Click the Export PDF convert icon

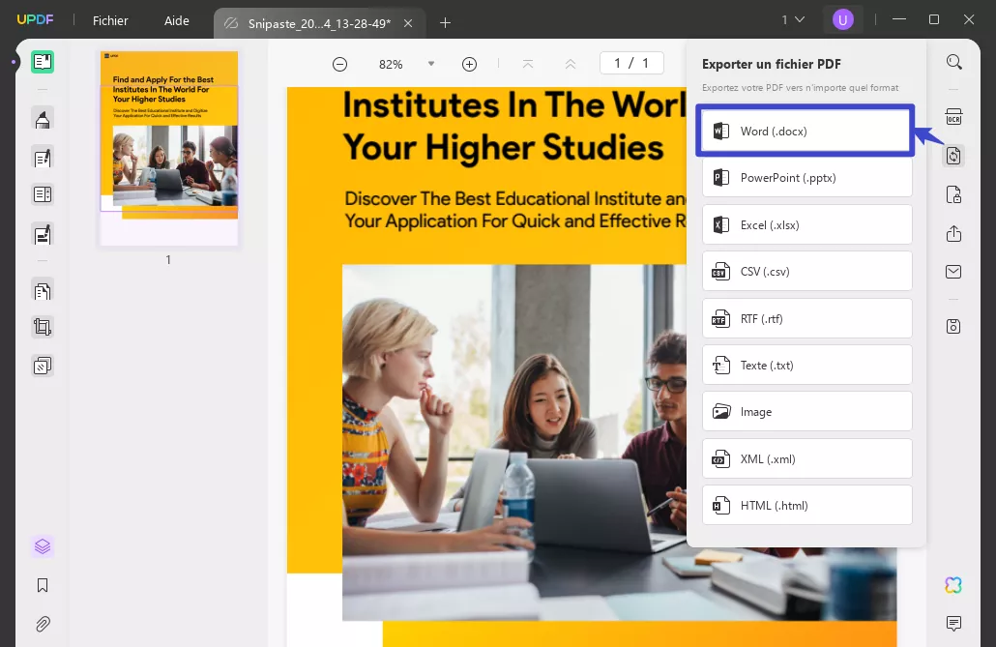pyautogui.click(x=953, y=156)
